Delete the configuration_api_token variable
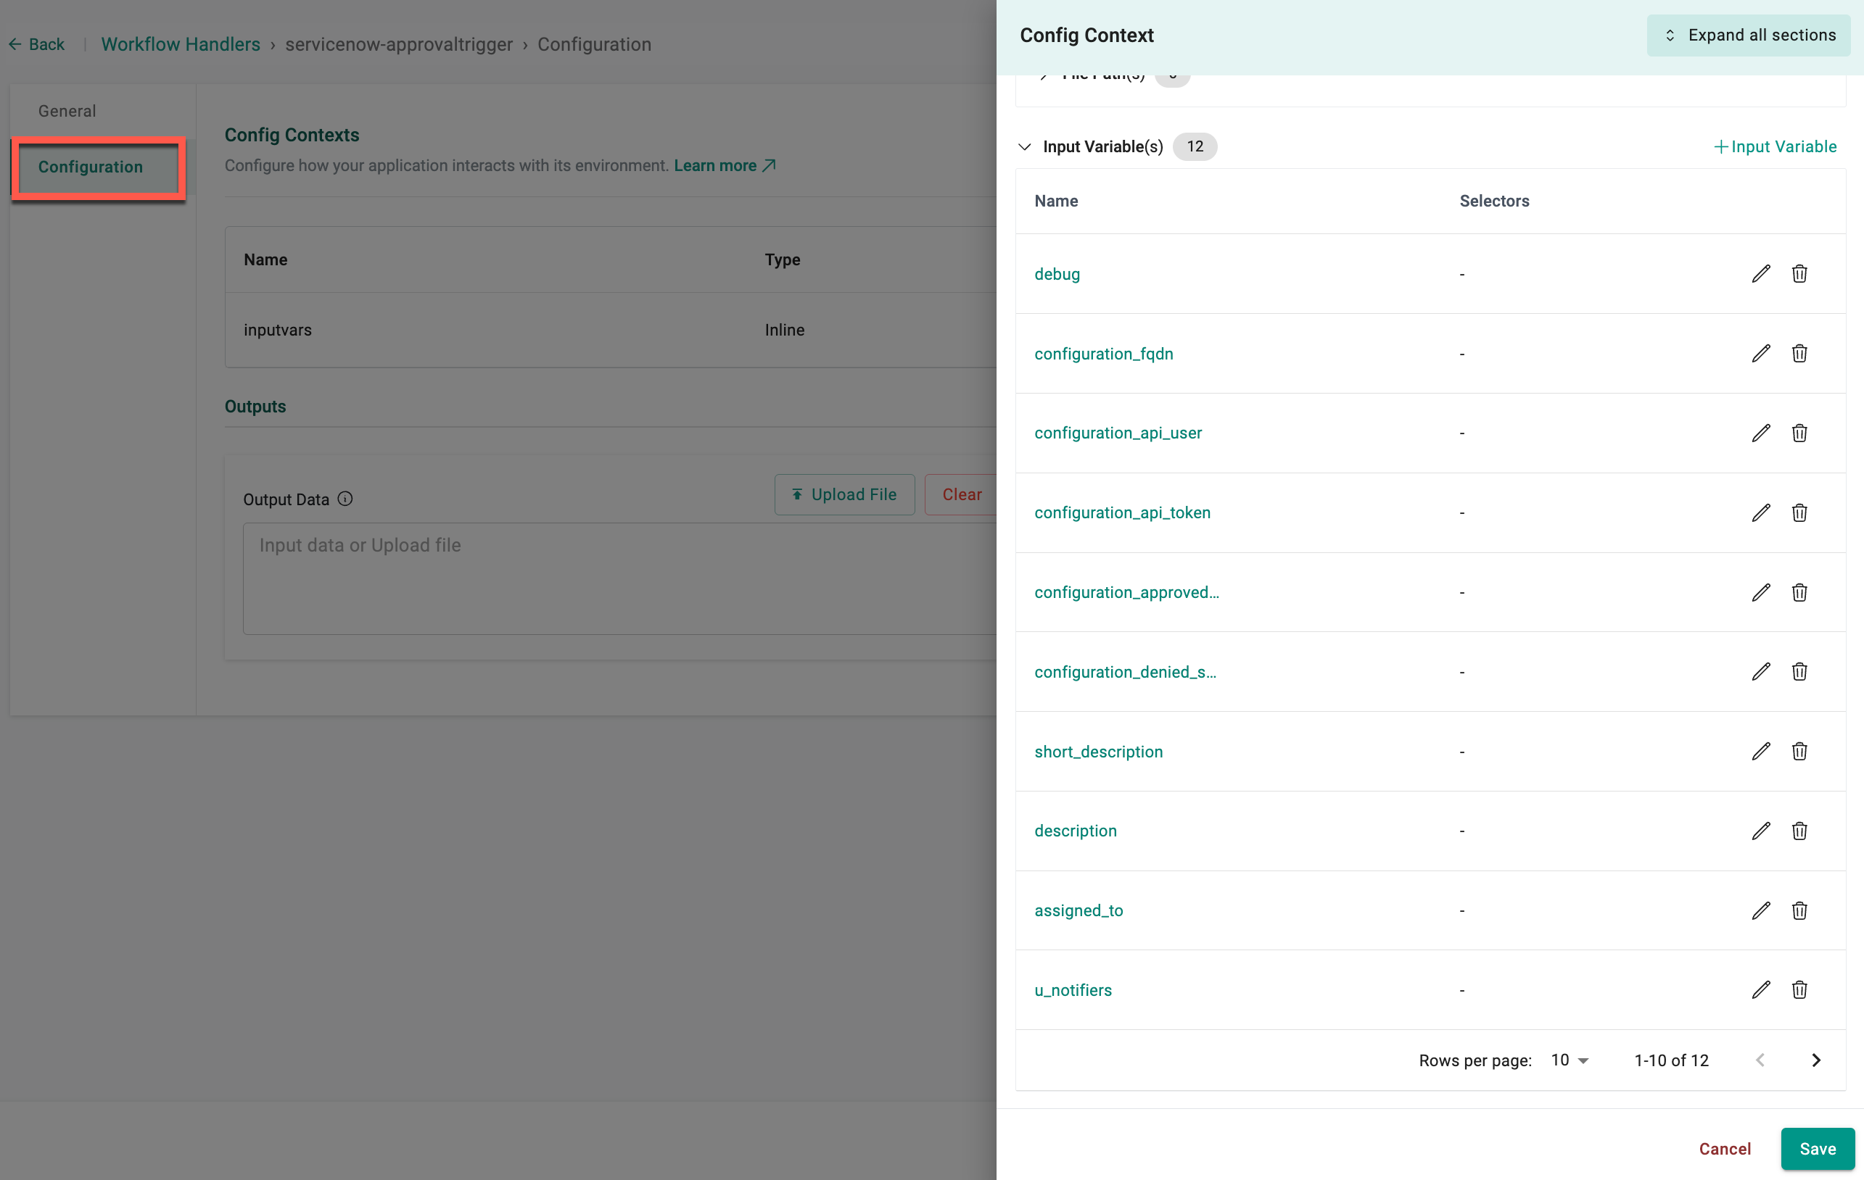Screen dimensions: 1864x1180 1799,513
